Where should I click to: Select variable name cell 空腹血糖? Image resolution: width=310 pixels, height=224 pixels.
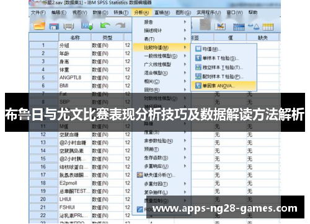coord(75,134)
